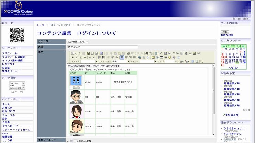This screenshot has height=143, width=255.
Task: Open 社内ブログ in main menu
Action: [x=9, y=111]
